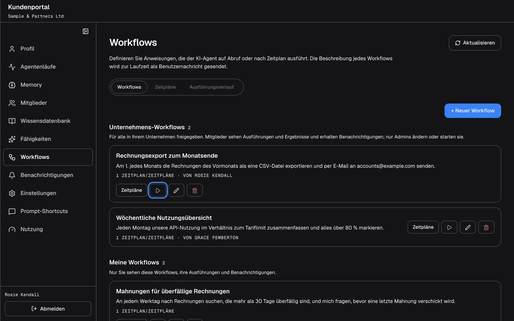Screen dimensions: 514x321
Task: Go to Agentenläufe page
Action: click(x=48, y=67)
